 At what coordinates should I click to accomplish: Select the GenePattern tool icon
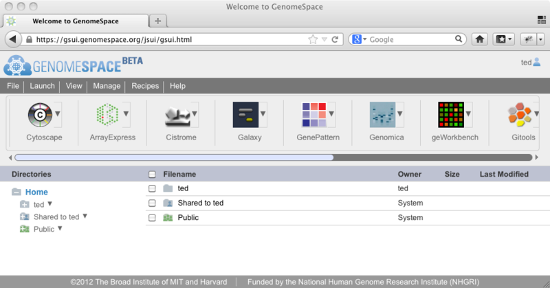coord(313,115)
